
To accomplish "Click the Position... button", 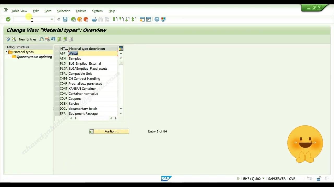I will click(x=109, y=131).
